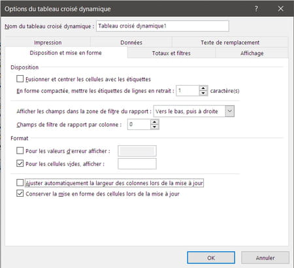Close the dialog with the X icon

click(280, 8)
